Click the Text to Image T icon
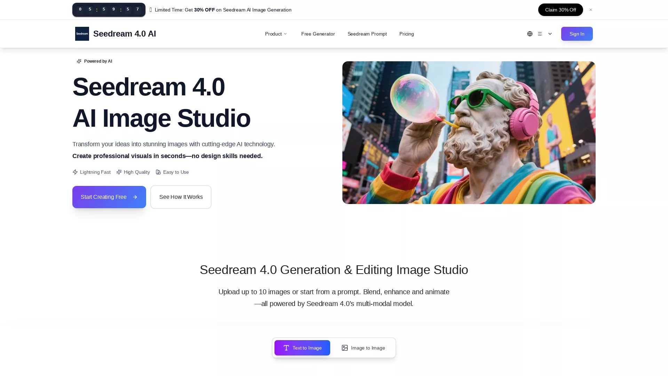Image resolution: width=668 pixels, height=376 pixels. pos(286,348)
